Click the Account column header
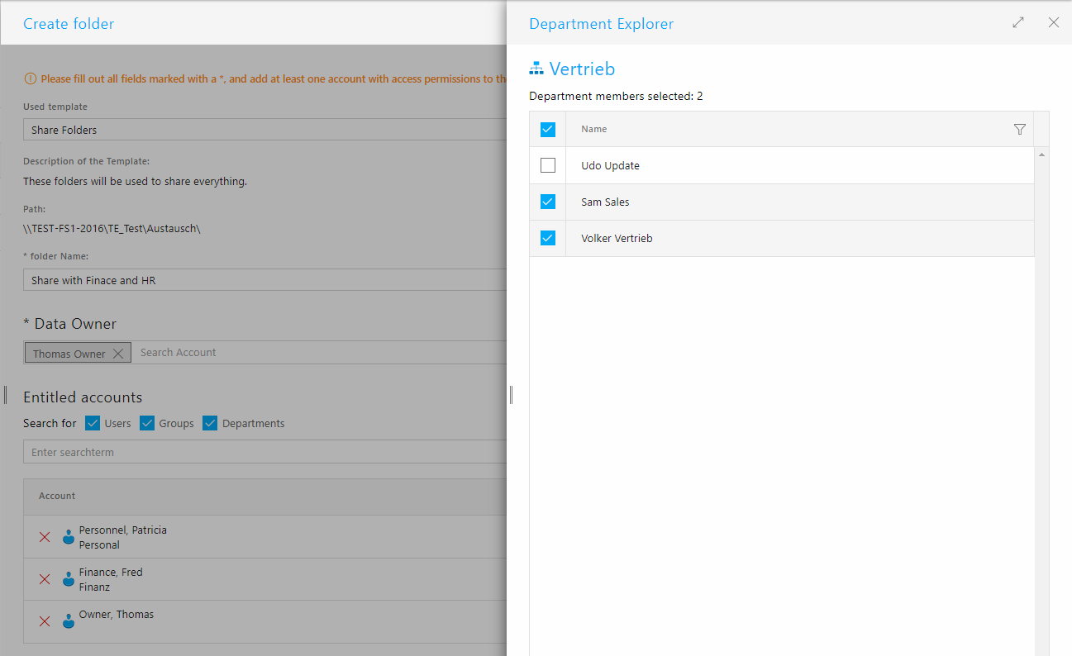Screen dimensions: 1072x656 click(x=57, y=496)
